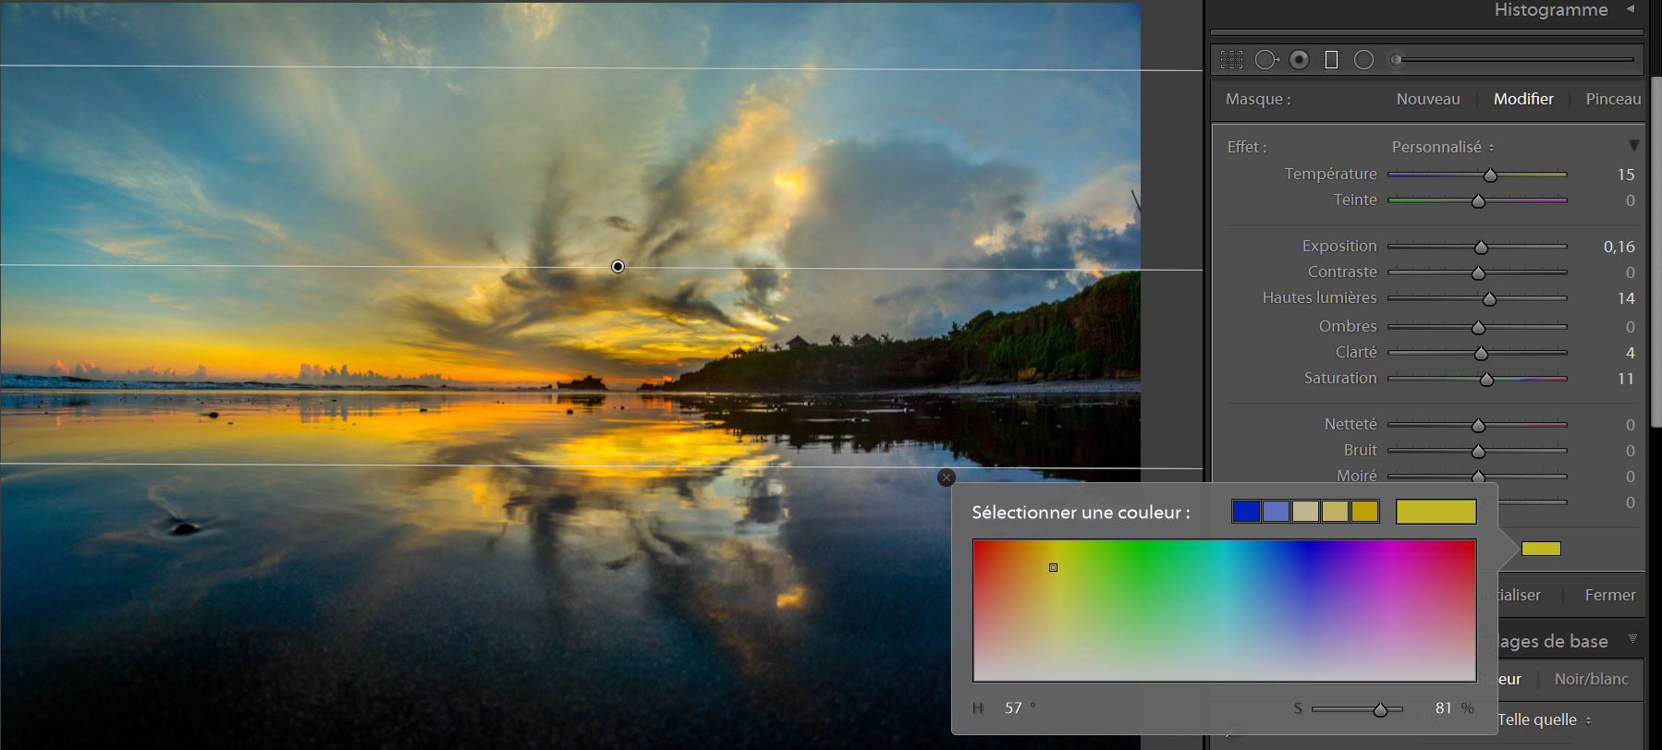Viewport: 1662px width, 750px height.
Task: Switch mask mode to Pinceau
Action: coord(1613,99)
